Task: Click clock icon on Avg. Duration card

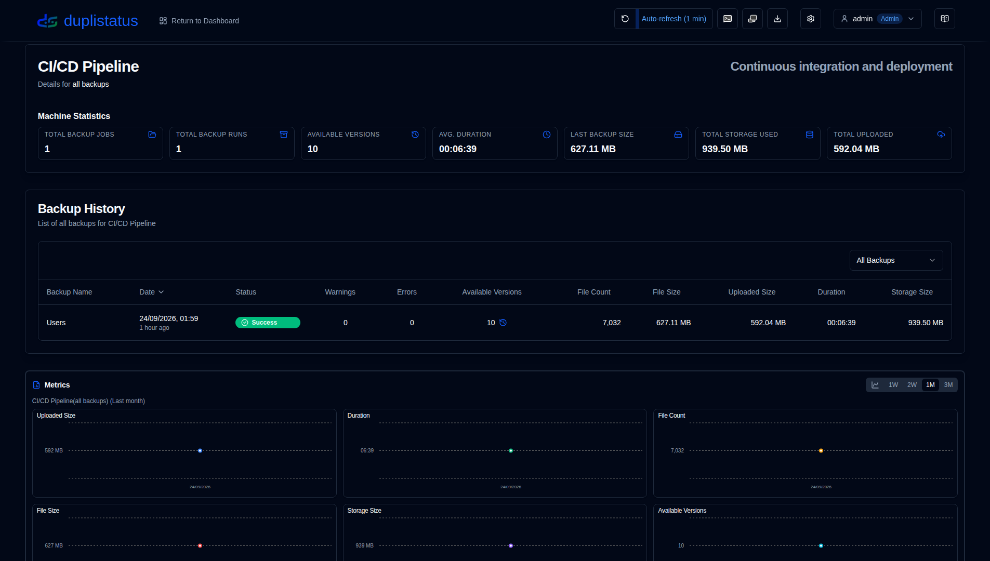Action: coord(547,135)
